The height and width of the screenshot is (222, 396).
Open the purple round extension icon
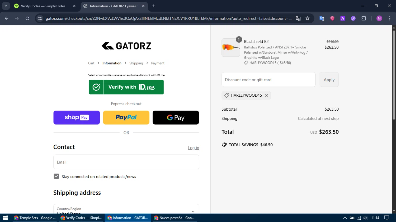(353, 18)
